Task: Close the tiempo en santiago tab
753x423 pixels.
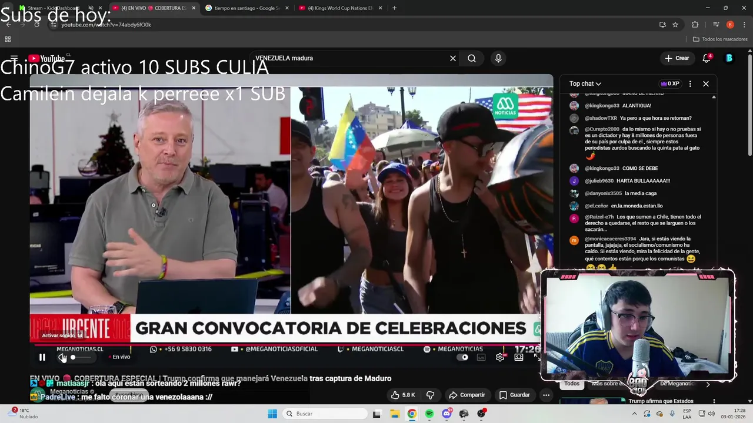Action: (287, 8)
